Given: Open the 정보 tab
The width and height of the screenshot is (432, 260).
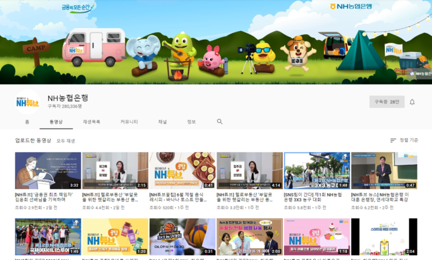Looking at the screenshot, I should pos(191,122).
